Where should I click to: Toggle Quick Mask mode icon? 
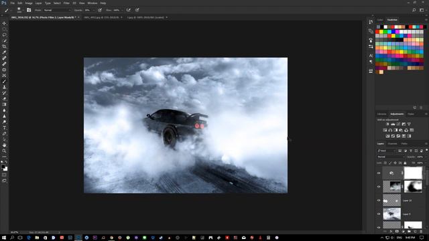(5, 175)
